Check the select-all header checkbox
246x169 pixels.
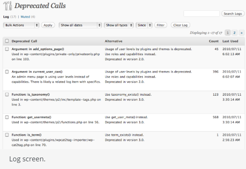tap(7, 41)
